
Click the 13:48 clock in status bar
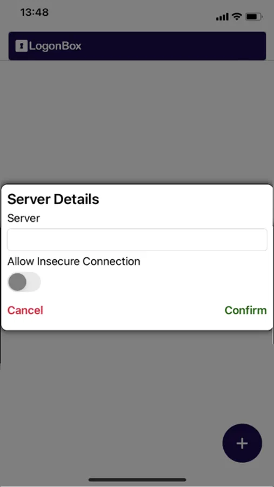click(x=34, y=12)
